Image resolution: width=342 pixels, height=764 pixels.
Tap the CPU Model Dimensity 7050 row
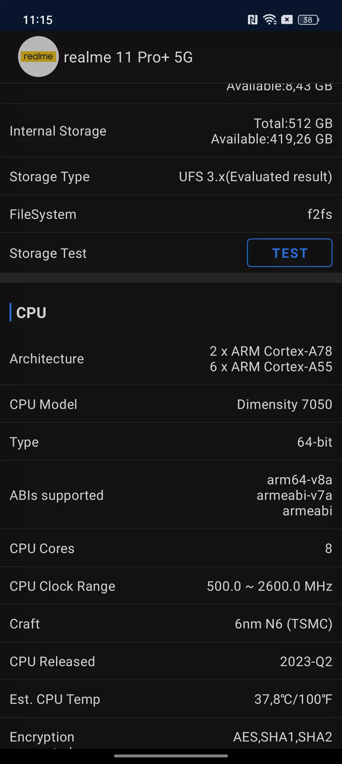(171, 404)
